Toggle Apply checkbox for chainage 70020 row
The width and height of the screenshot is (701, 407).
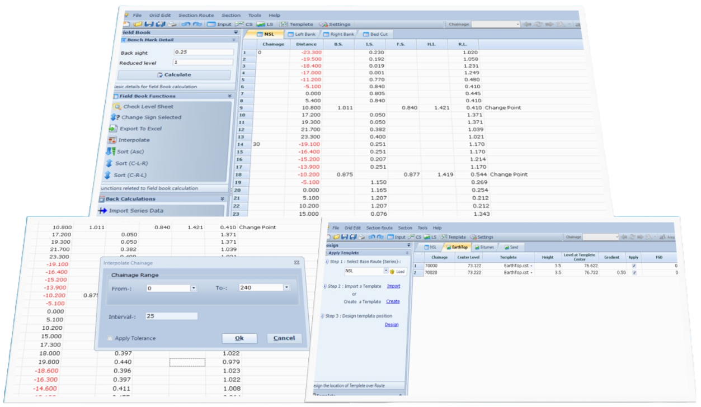point(633,273)
